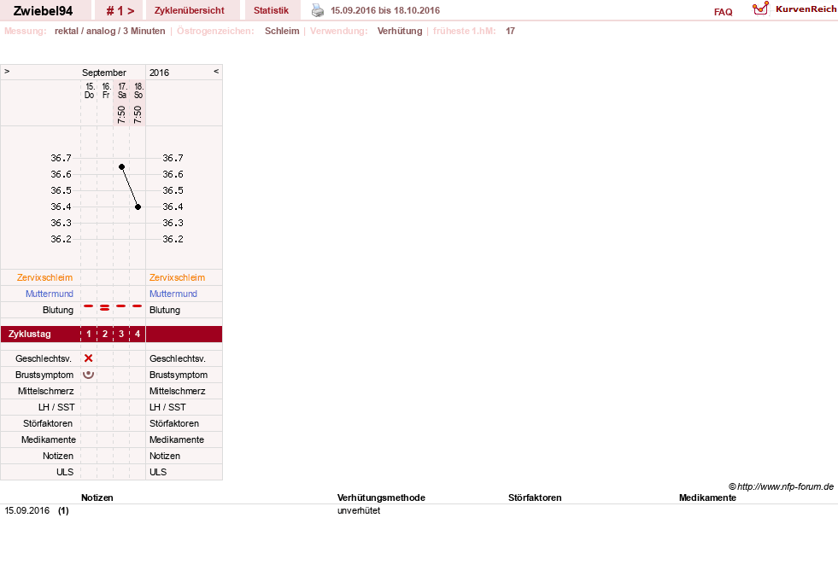Screen dimensions: 838x582
Task: Collapse chart with the right '<' arrow
Action: point(216,71)
